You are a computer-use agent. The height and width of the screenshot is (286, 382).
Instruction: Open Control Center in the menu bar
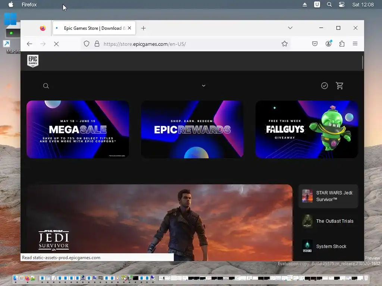coord(342,4)
